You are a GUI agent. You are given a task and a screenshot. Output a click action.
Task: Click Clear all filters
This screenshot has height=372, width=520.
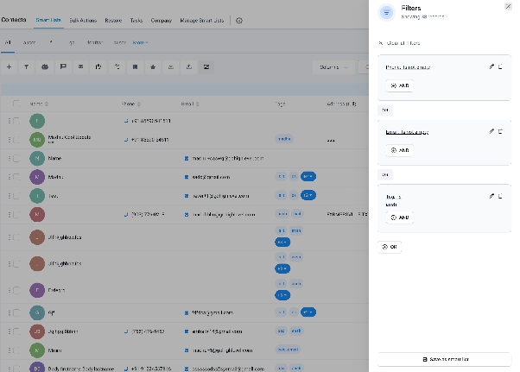(x=400, y=43)
